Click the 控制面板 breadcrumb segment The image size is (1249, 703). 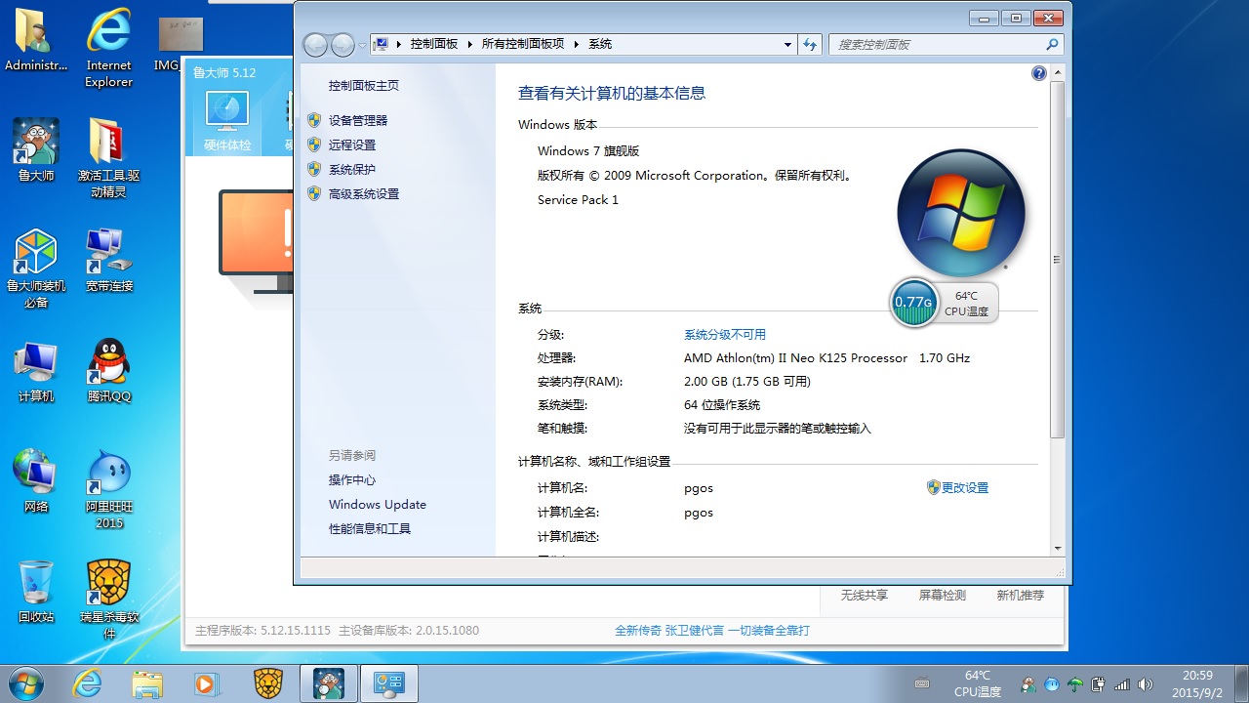point(433,44)
